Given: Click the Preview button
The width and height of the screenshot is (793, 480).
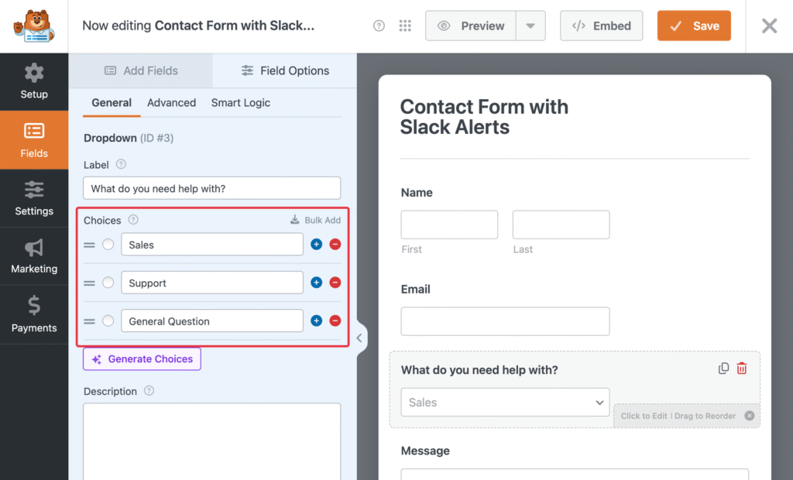Looking at the screenshot, I should coord(471,26).
